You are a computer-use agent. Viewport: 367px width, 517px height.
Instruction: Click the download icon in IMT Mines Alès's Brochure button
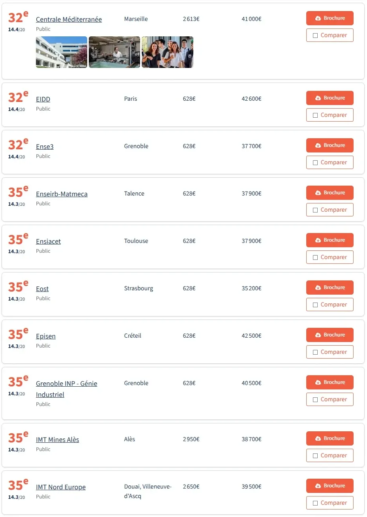[x=318, y=438]
